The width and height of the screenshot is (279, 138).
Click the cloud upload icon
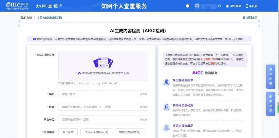(79, 73)
